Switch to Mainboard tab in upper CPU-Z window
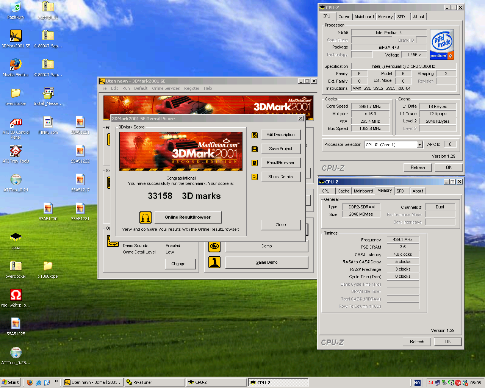 pyautogui.click(x=364, y=17)
